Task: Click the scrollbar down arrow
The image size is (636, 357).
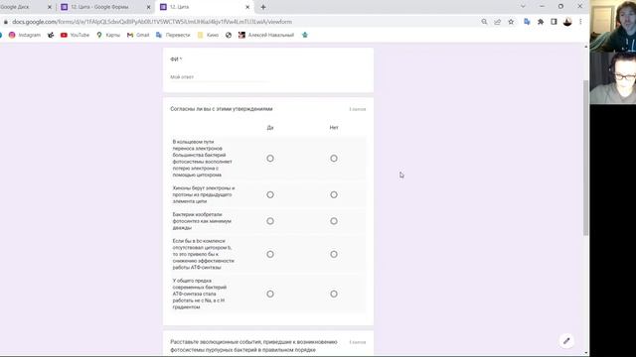Action: (585, 353)
